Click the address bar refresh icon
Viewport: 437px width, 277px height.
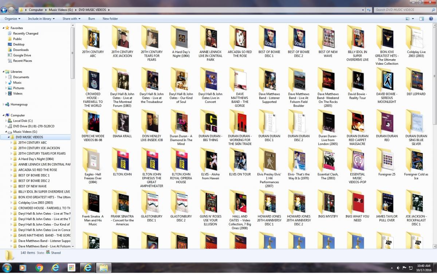click(369, 10)
